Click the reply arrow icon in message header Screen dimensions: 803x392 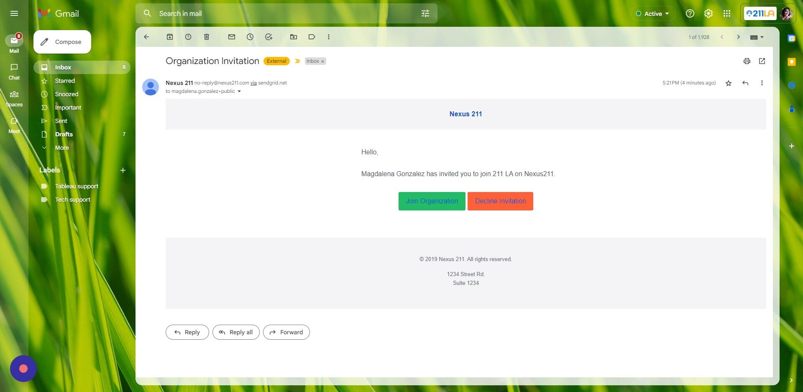point(745,83)
